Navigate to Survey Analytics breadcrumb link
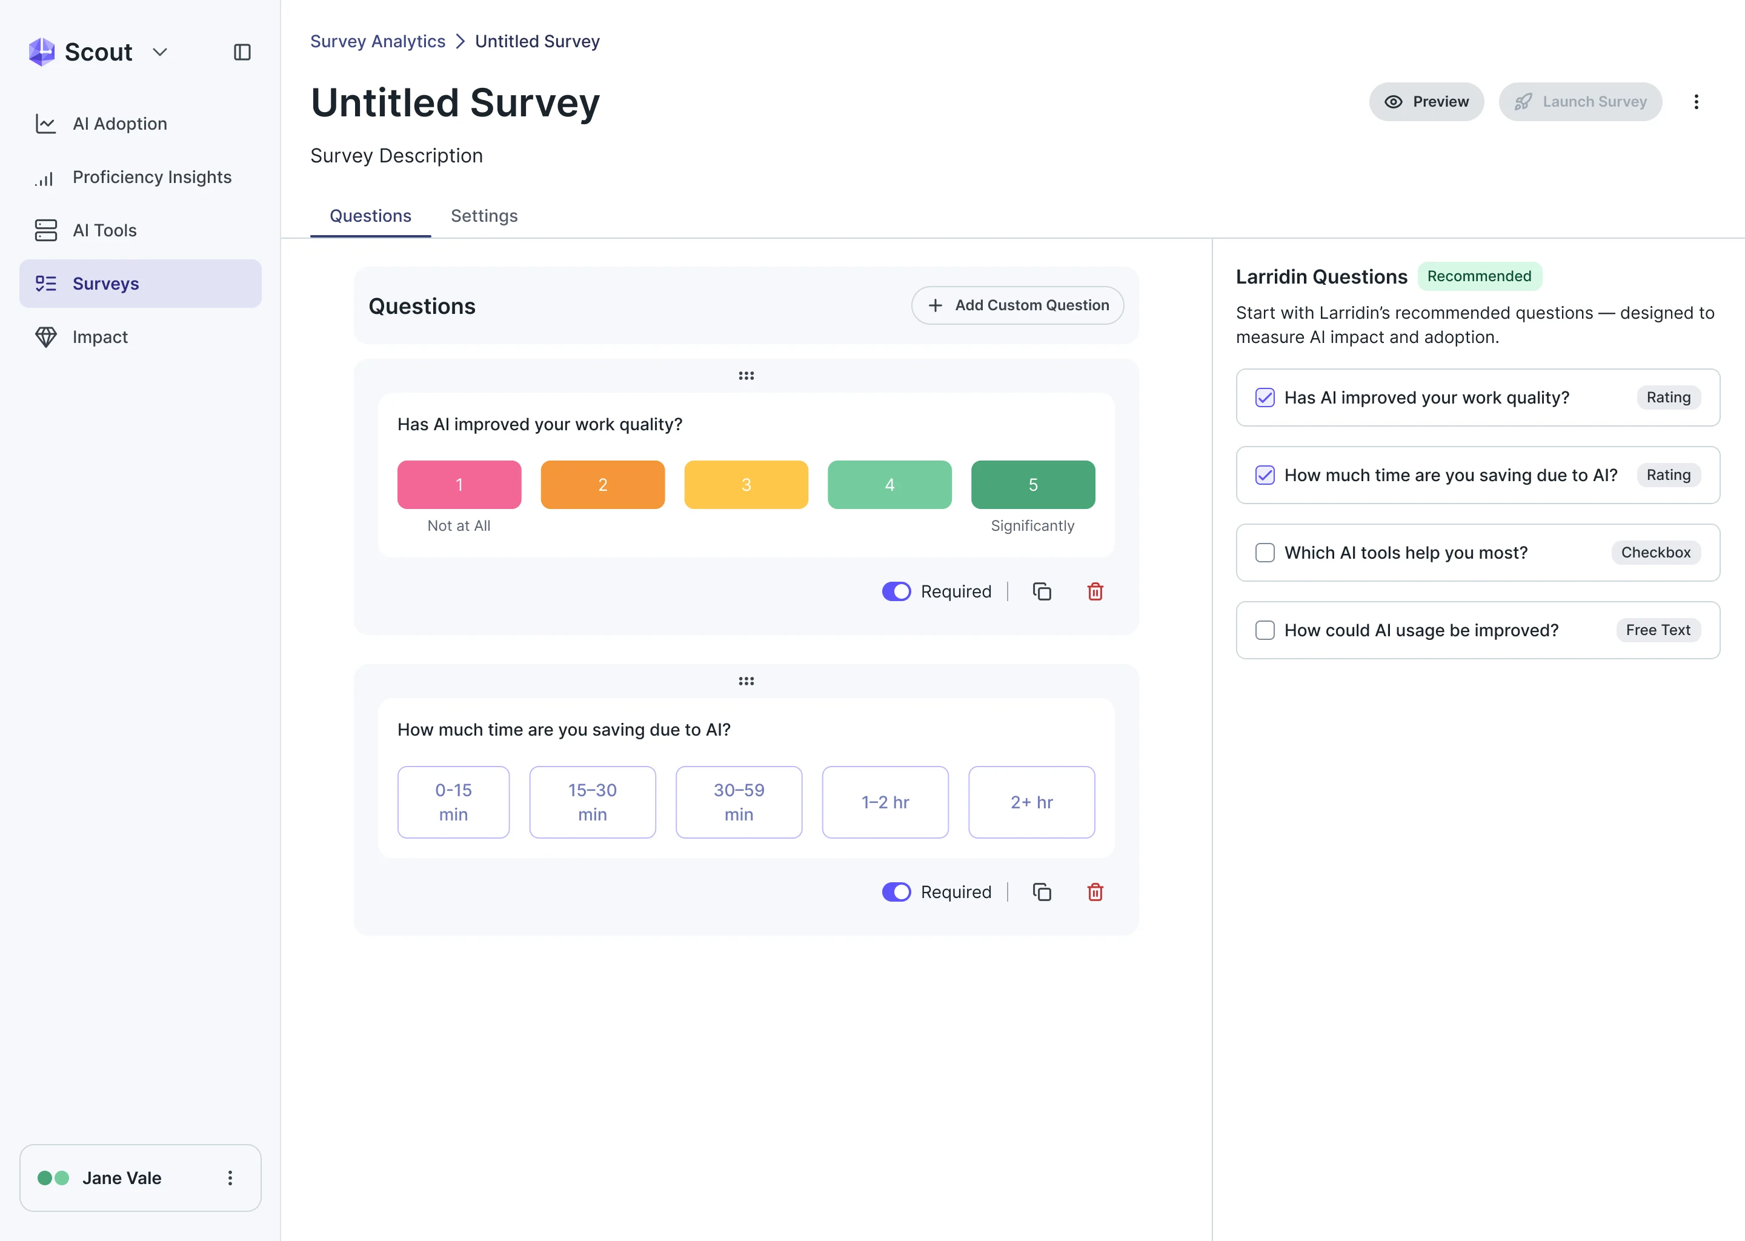 (377, 41)
